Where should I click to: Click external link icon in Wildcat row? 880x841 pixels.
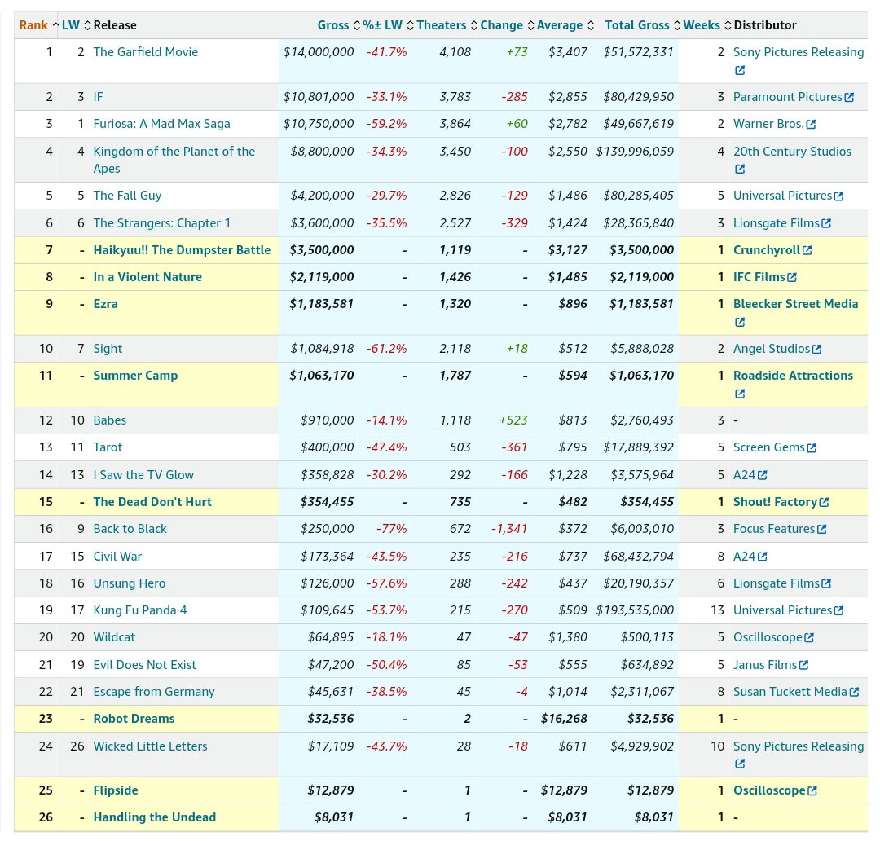click(809, 638)
